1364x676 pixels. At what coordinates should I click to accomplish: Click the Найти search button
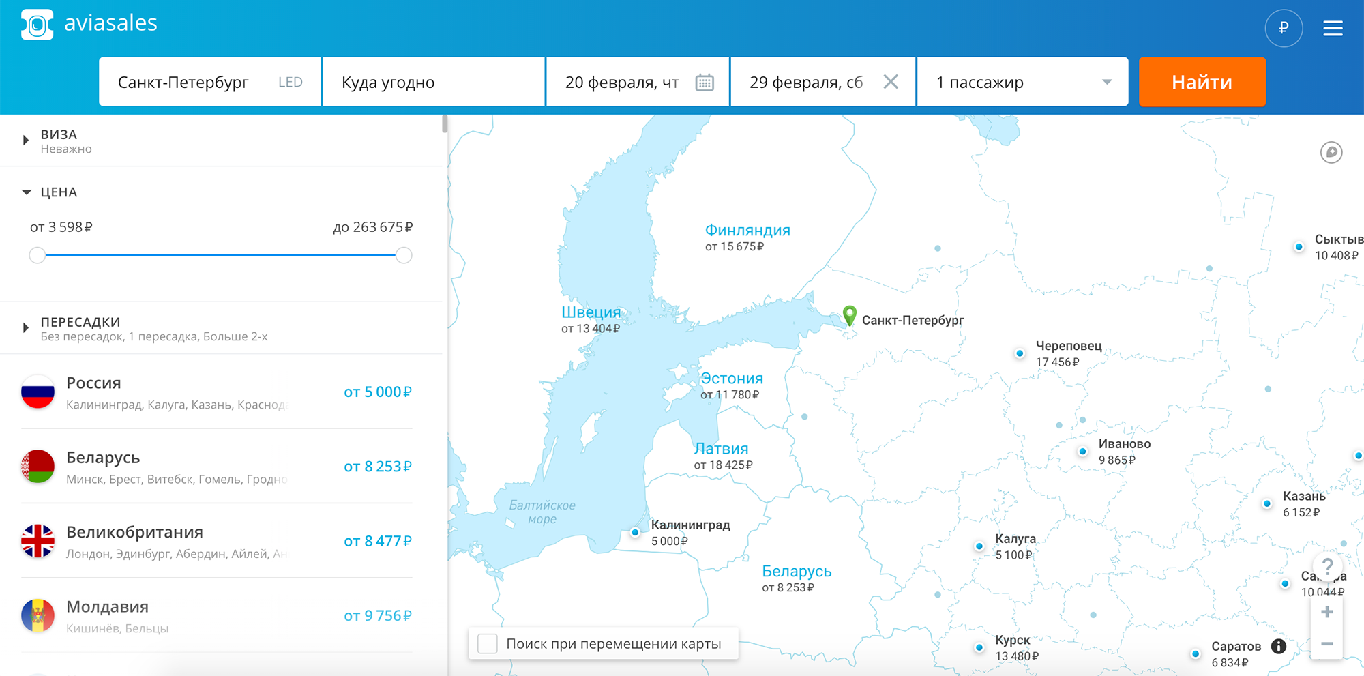tap(1202, 82)
